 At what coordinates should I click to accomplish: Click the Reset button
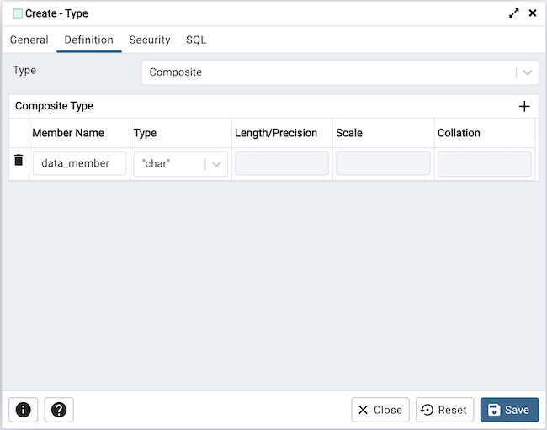coord(444,410)
